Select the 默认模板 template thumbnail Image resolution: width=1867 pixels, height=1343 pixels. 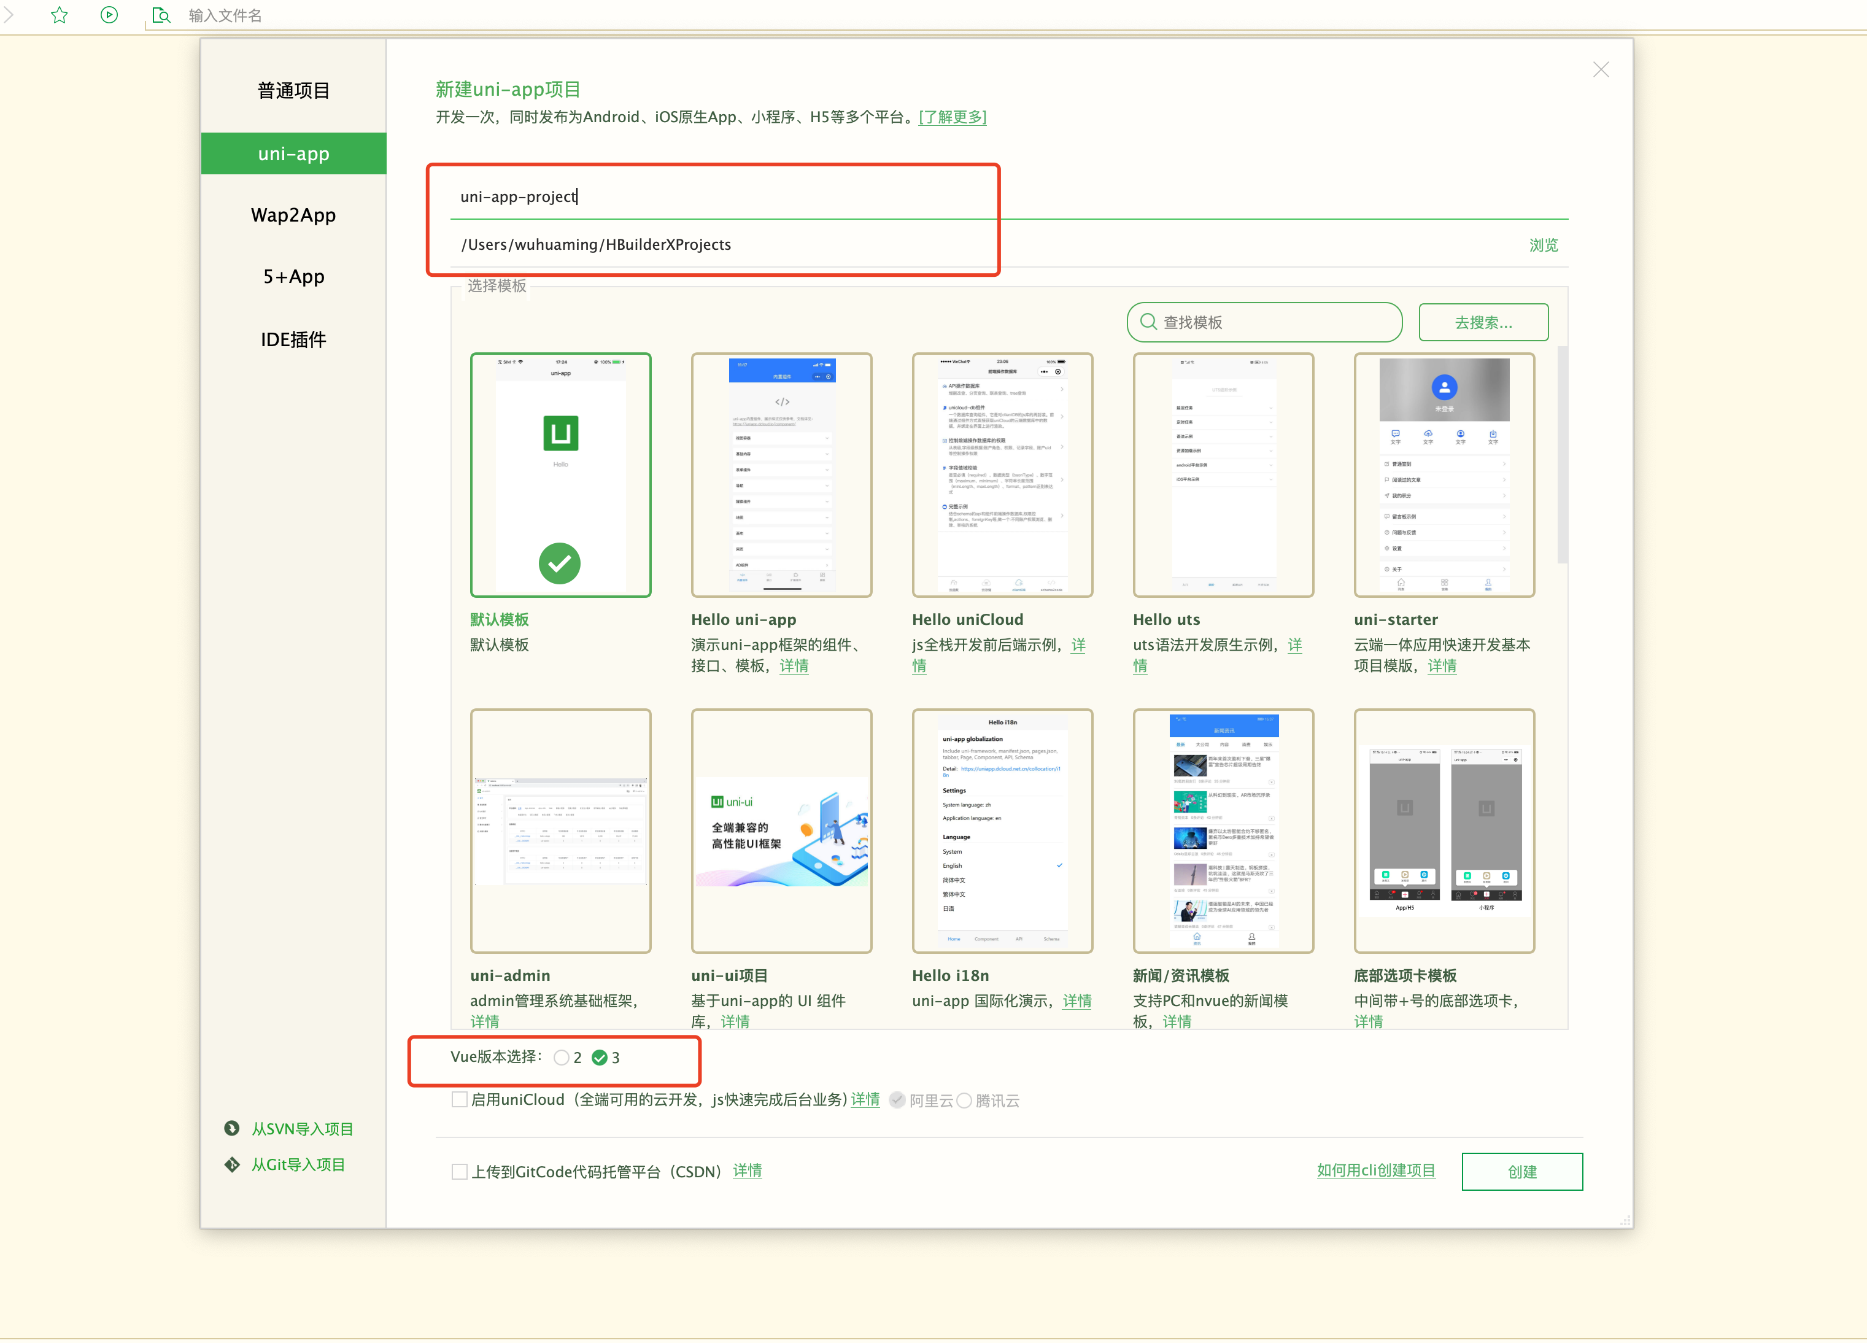tap(560, 475)
